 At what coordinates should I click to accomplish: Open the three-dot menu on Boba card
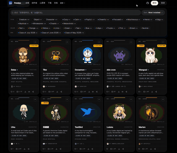[35, 42]
